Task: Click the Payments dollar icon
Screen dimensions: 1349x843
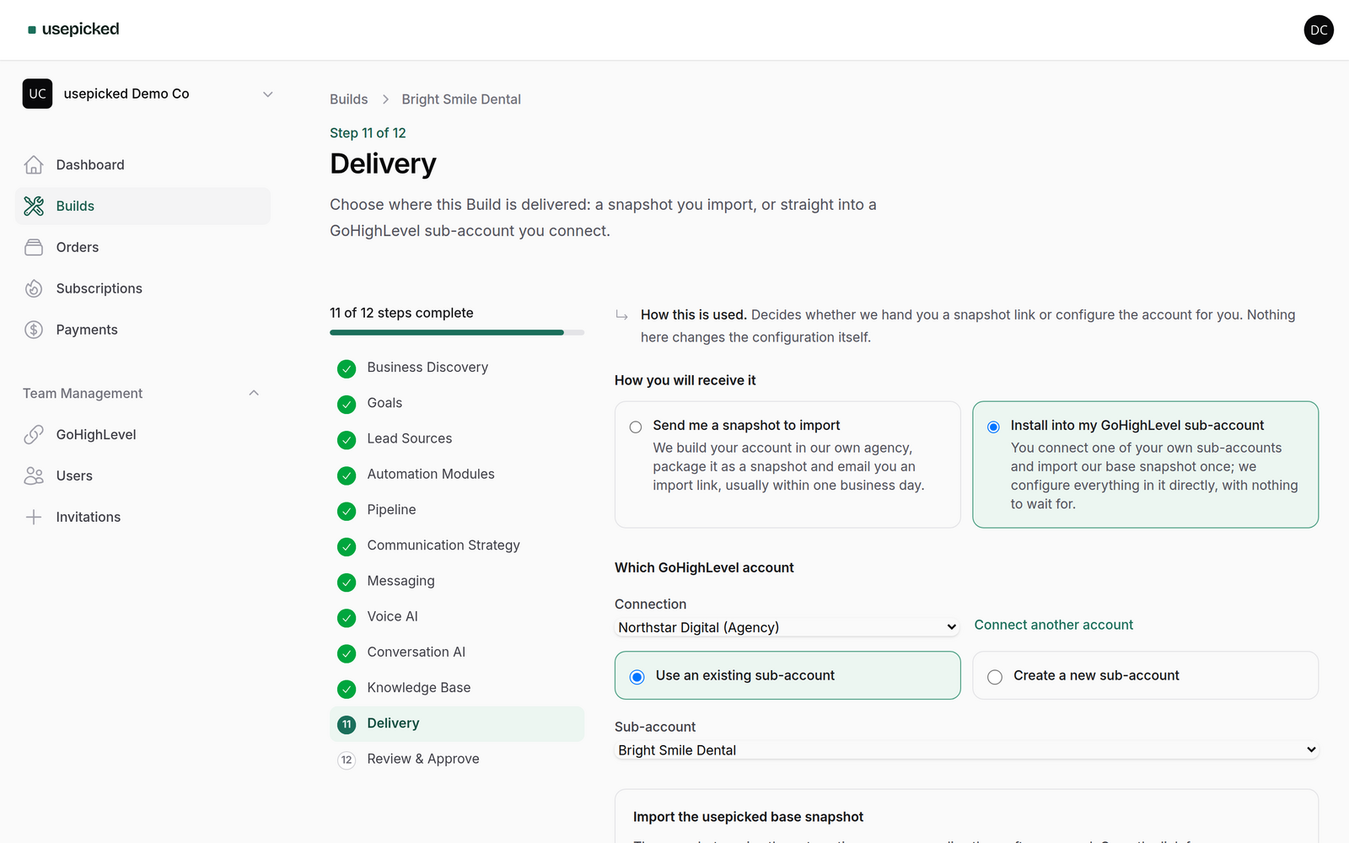Action: coord(34,330)
